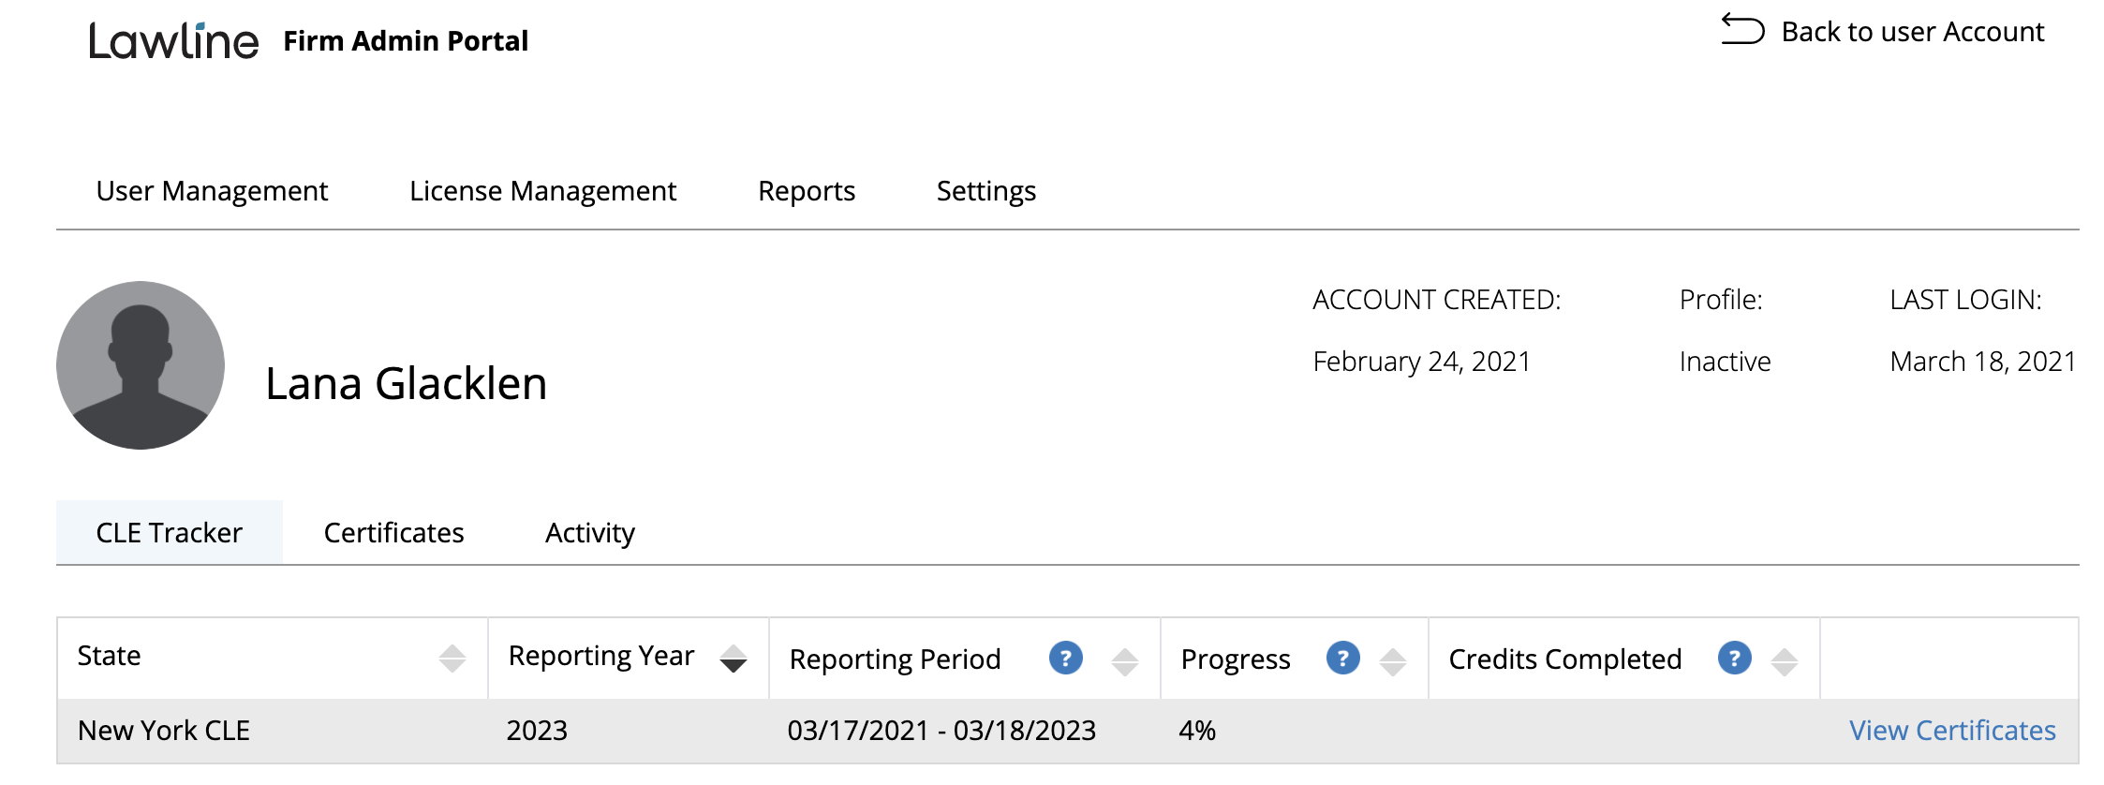
Task: Click the February 24, 2021 created date
Action: click(x=1421, y=362)
